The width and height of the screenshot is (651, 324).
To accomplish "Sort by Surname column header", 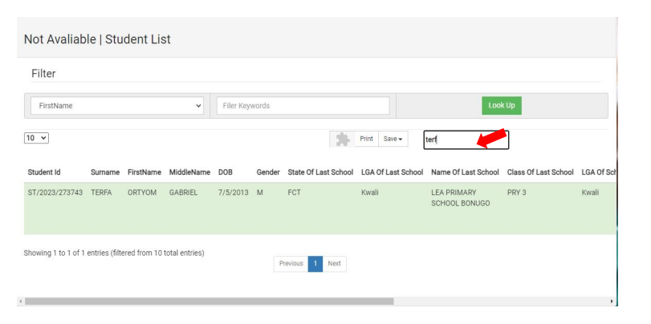I will [x=105, y=172].
